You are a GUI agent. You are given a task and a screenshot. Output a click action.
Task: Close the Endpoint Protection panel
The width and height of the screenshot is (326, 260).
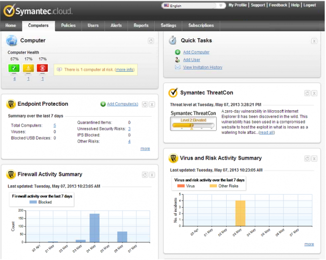click(x=152, y=104)
